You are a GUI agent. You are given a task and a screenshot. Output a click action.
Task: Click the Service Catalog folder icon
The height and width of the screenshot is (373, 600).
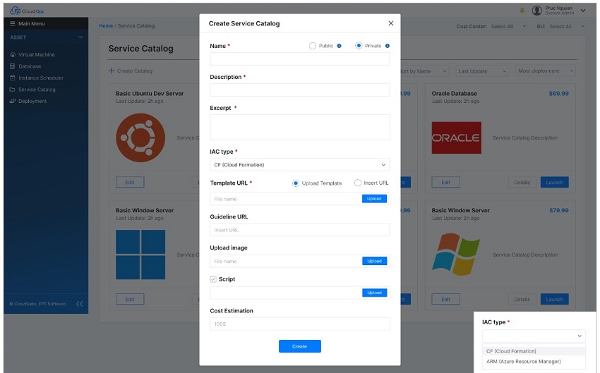[12, 90]
